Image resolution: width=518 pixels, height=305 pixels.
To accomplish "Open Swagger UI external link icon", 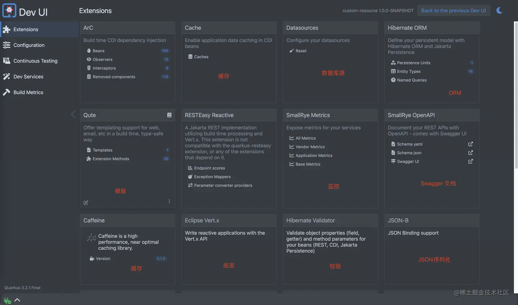I will point(470,161).
